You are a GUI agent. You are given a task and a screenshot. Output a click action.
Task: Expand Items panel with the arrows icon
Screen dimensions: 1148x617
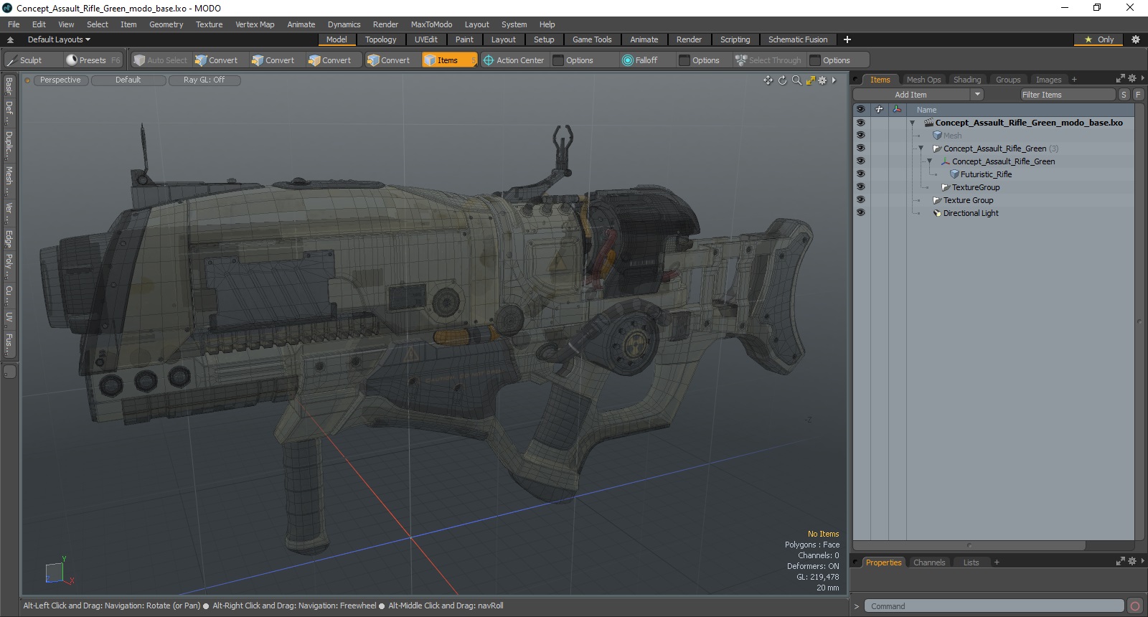click(1121, 78)
